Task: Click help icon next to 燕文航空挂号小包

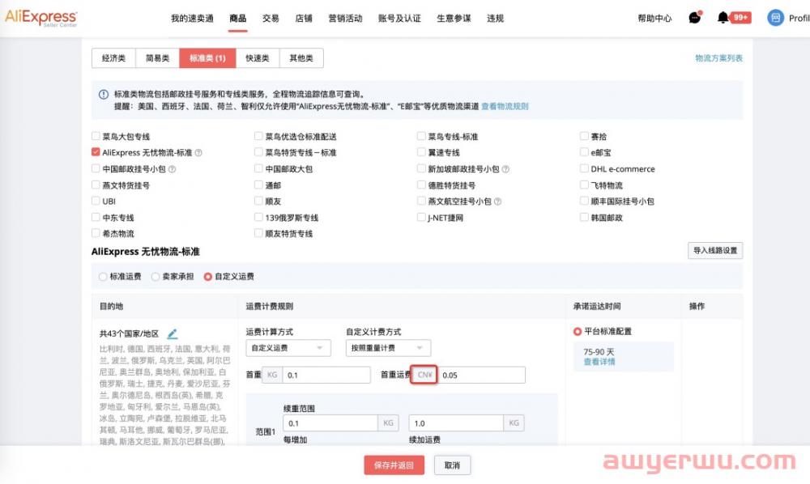Action: (497, 202)
